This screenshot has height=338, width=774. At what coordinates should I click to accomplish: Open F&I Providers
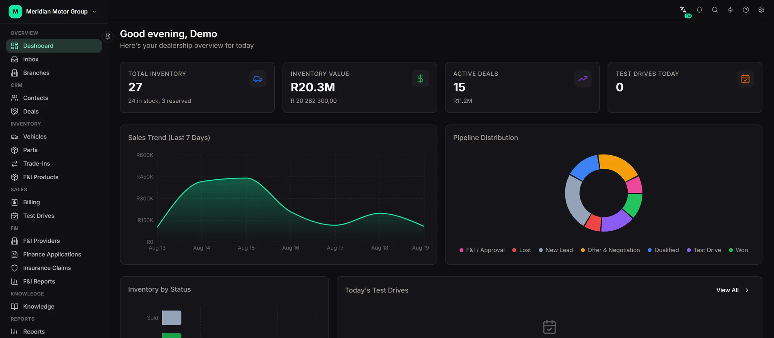(54, 241)
